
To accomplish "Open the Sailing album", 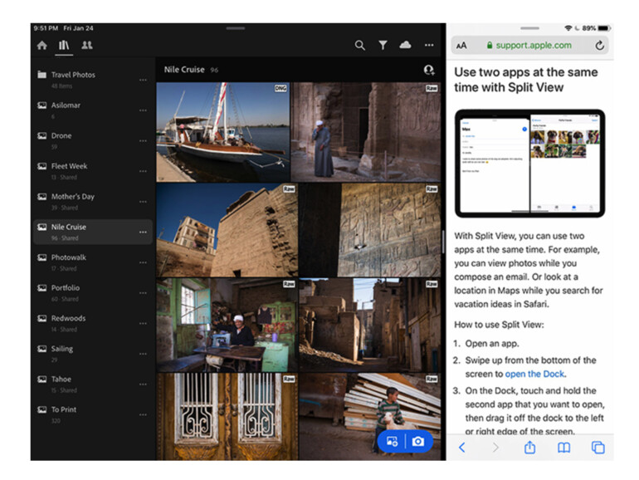I will click(x=93, y=354).
